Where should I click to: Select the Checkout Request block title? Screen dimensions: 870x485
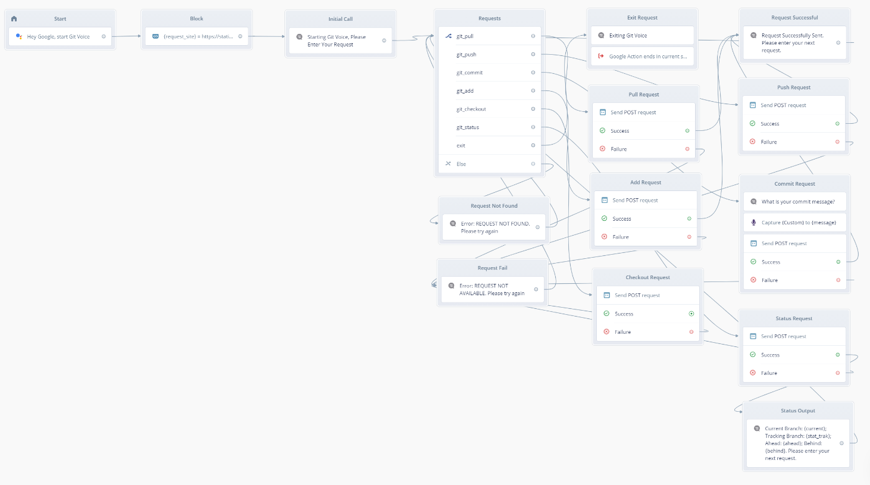[647, 277]
